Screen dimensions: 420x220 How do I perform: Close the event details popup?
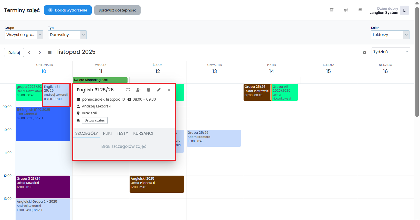[x=169, y=90]
